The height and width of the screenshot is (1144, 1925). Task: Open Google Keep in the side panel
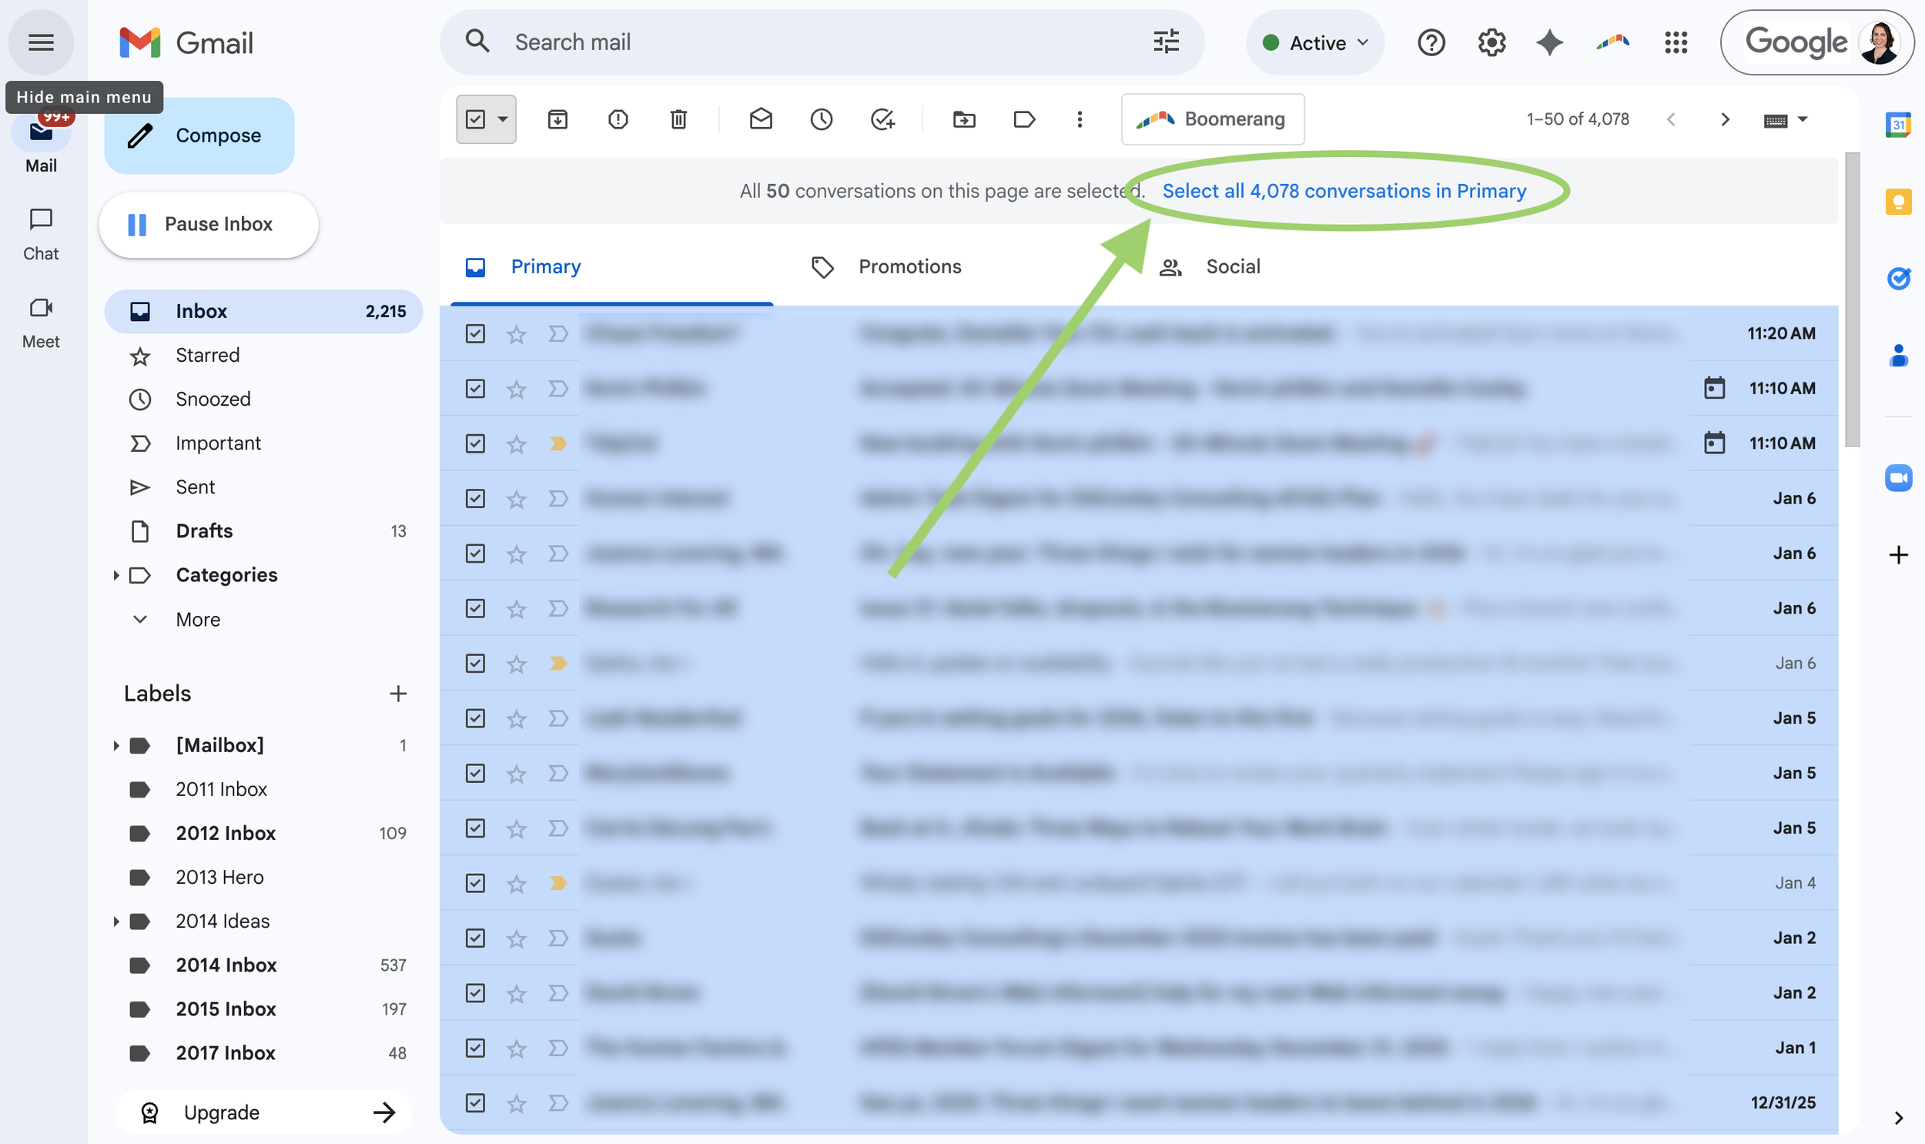coord(1899,201)
